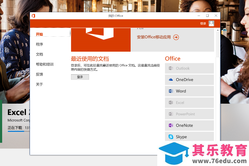The image size is (249, 166).
Task: Open the OneDrive tile
Action: click(x=189, y=80)
